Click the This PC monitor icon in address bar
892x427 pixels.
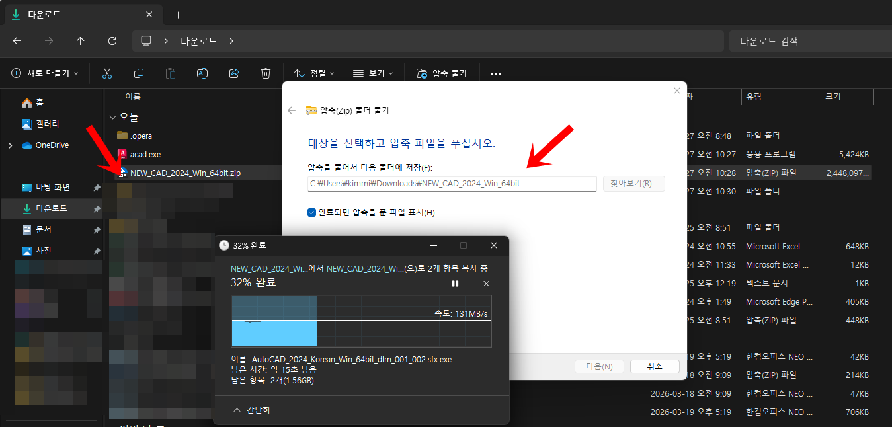pyautogui.click(x=146, y=41)
